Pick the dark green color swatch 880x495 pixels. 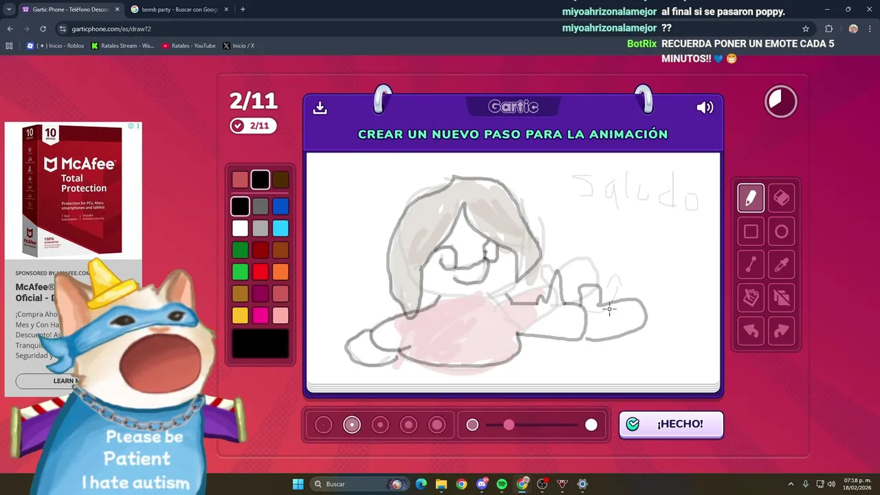click(240, 250)
